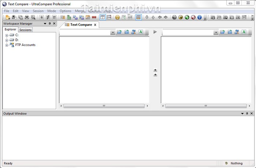Click the magnifier preview icon in toolbar
Screen dimensions: 256x168
pos(33,17)
